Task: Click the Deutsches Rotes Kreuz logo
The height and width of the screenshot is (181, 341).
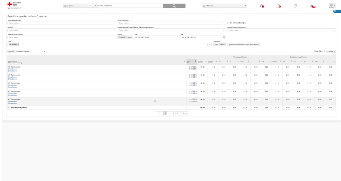Action: (x=14, y=5)
